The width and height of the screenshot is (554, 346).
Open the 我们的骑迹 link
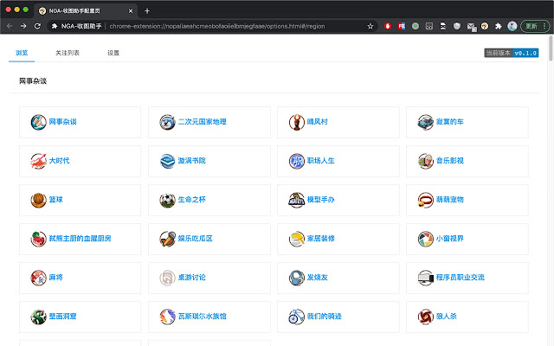click(x=324, y=316)
